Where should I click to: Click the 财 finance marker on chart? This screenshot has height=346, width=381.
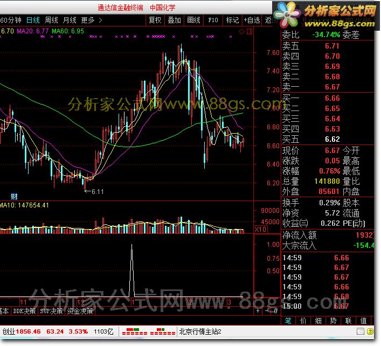pyautogui.click(x=14, y=196)
